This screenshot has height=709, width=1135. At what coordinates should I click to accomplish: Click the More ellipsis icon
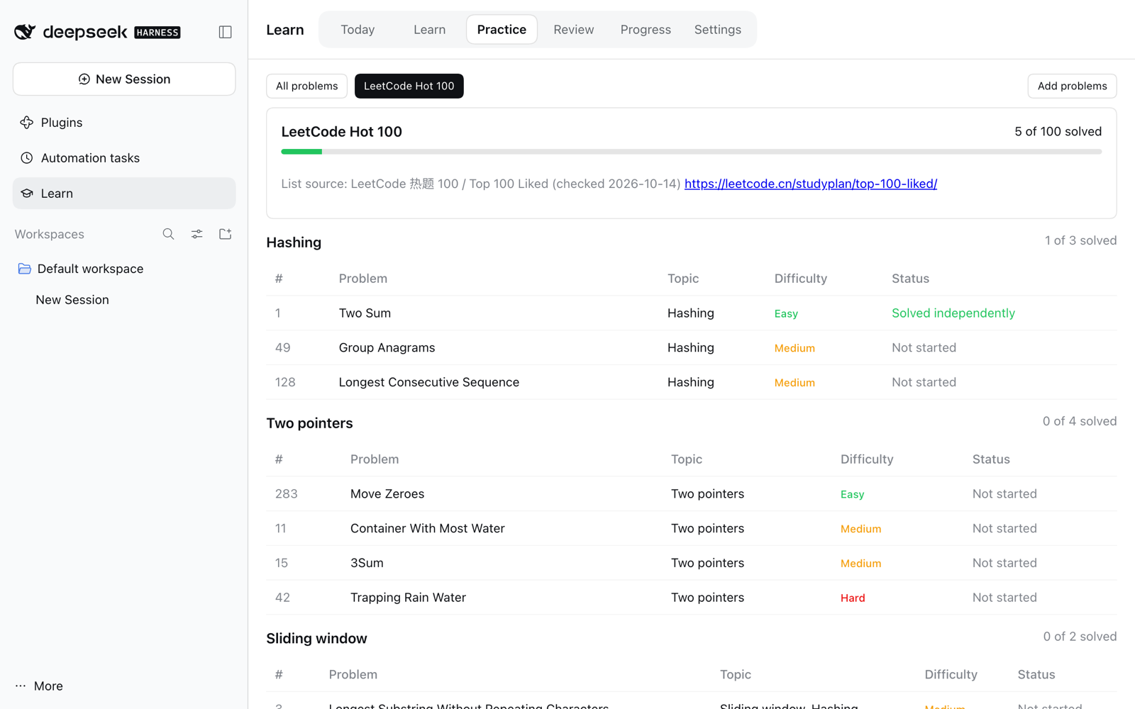point(21,686)
